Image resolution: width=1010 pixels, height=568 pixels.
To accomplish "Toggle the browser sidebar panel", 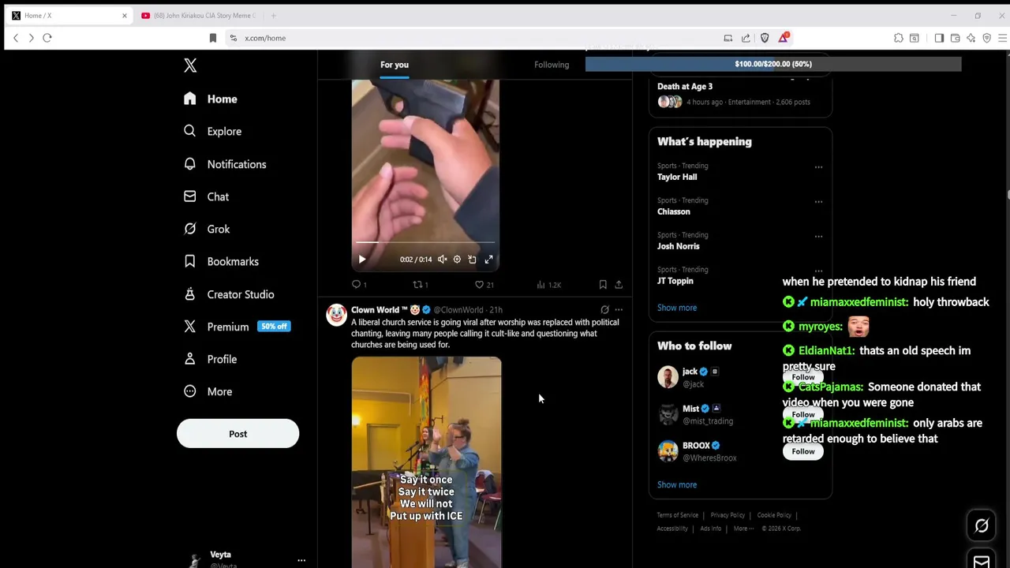I will [x=939, y=38].
